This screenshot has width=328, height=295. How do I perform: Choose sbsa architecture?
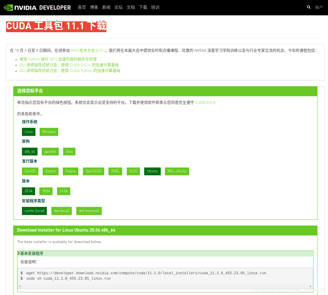point(69,152)
